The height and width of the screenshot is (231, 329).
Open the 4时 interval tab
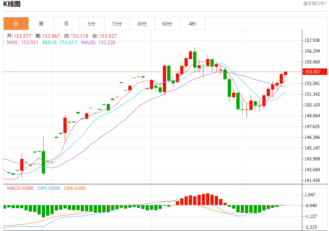tap(192, 24)
